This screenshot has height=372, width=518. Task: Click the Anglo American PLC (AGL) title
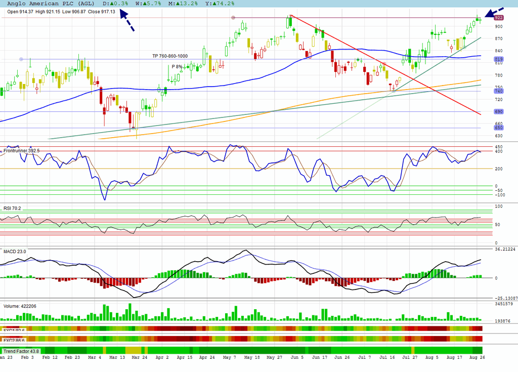click(51, 4)
